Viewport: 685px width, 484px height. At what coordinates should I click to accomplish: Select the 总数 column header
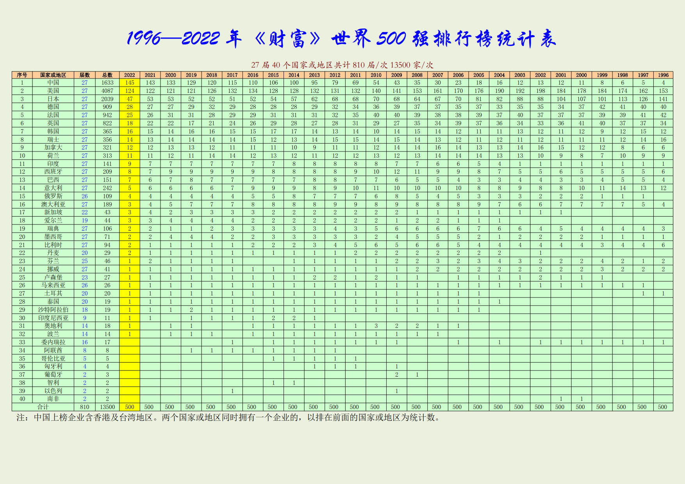pyautogui.click(x=107, y=75)
